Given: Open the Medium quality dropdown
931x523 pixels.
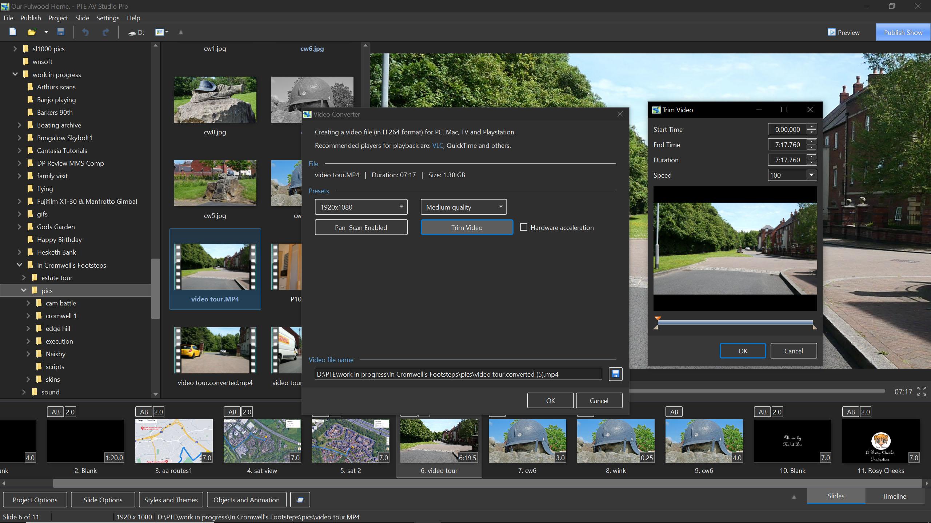Looking at the screenshot, I should point(463,207).
